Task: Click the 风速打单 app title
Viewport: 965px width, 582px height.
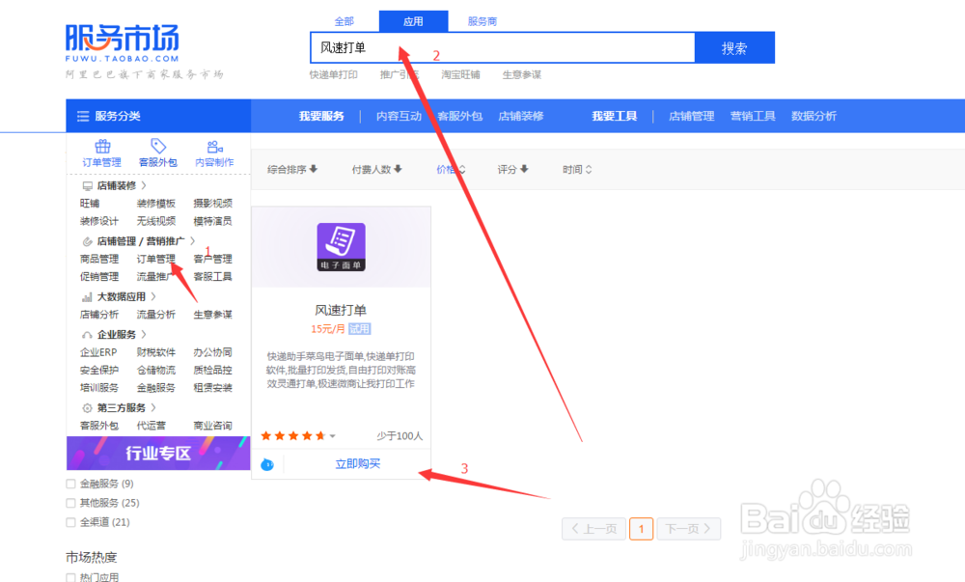Action: click(341, 310)
